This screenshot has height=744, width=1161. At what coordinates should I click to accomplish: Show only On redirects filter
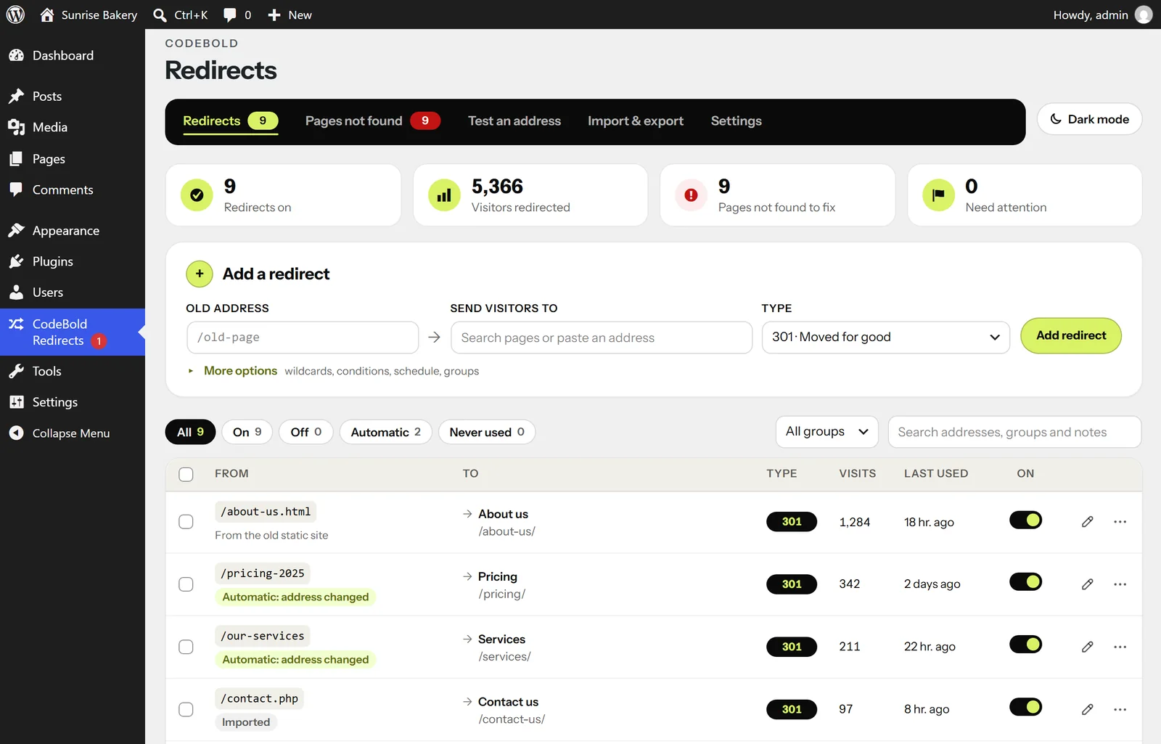tap(247, 432)
